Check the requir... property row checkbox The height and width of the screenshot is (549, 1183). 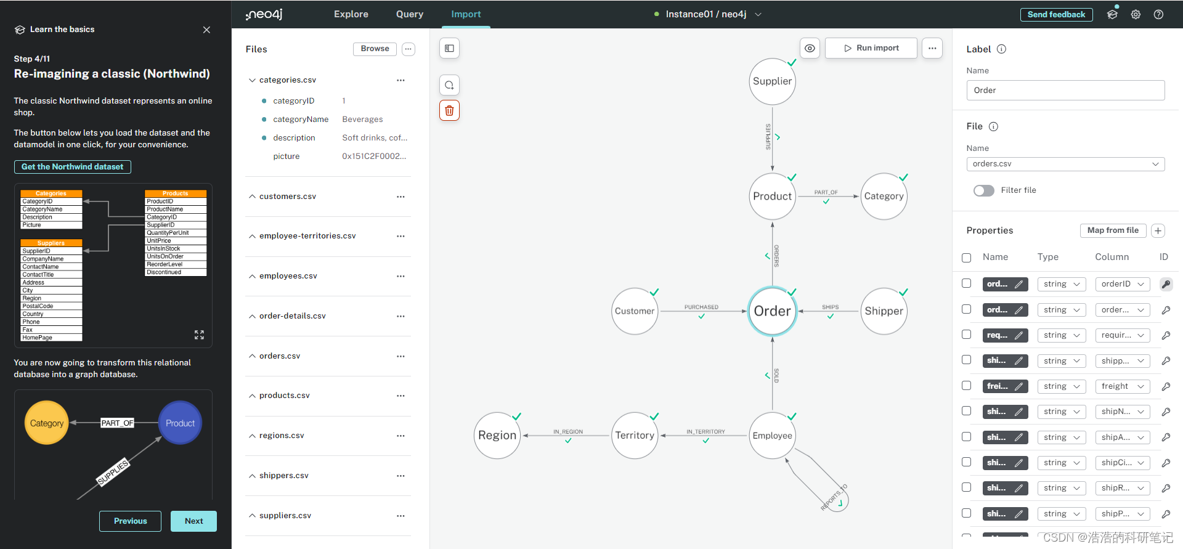(x=966, y=335)
